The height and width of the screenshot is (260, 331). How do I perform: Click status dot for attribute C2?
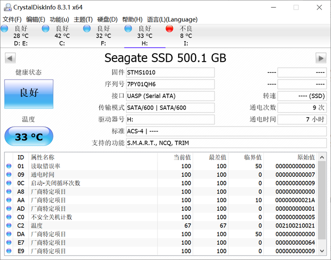pyautogui.click(x=9, y=226)
